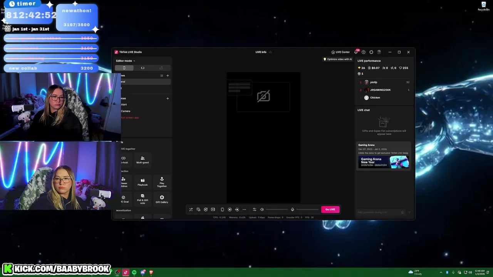Open the profile avatar menu
Screen dimensions: 493x277
click(x=379, y=52)
